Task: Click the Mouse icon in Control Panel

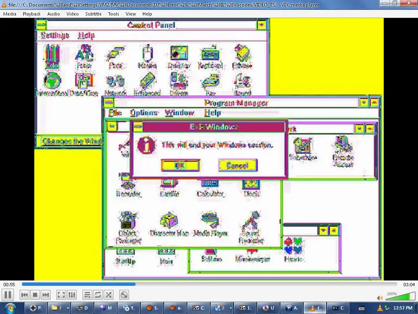Action: tap(147, 56)
